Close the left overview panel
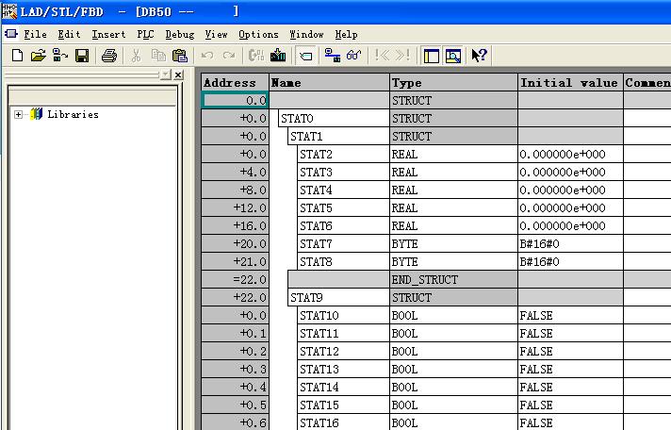671x430 pixels. click(179, 74)
